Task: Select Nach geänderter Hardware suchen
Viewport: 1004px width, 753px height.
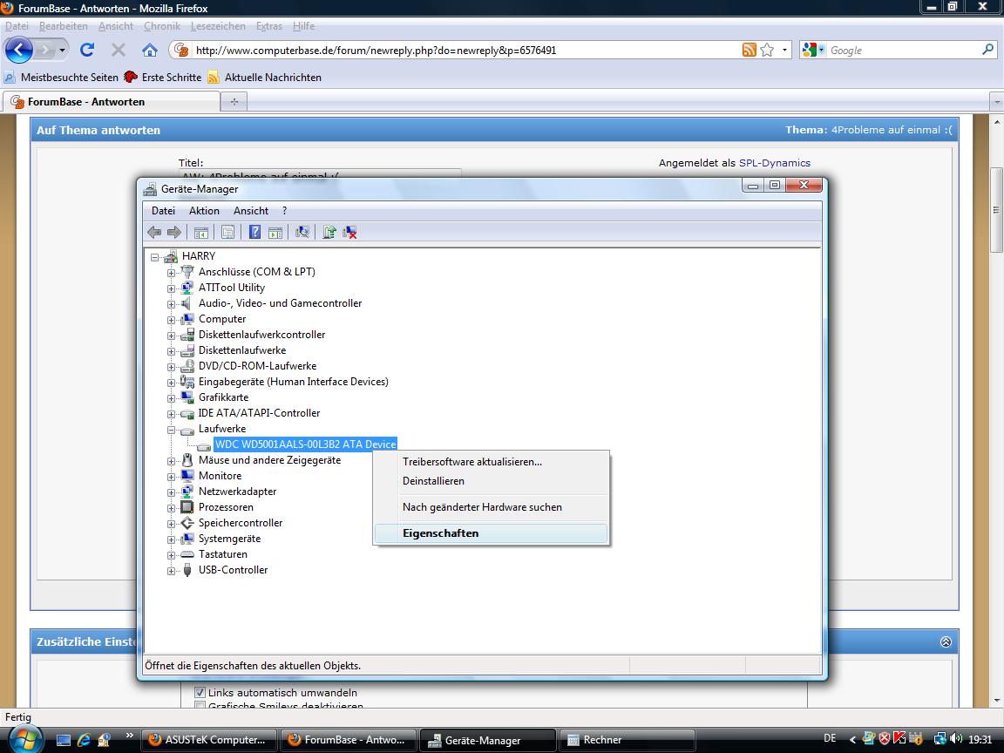Action: [x=492, y=507]
